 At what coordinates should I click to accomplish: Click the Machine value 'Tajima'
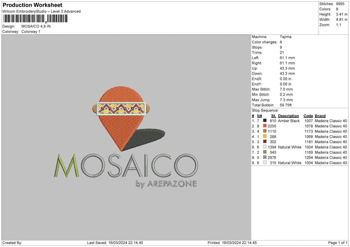285,37
